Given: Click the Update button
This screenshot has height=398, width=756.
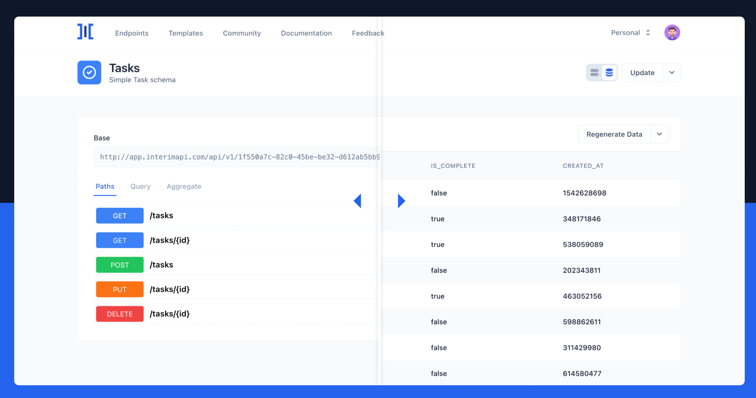Looking at the screenshot, I should (x=642, y=73).
